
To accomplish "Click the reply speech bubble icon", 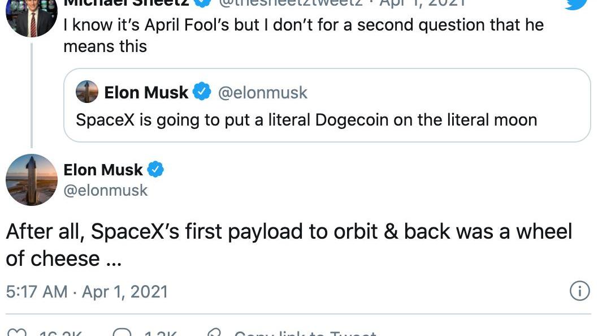I will coord(122,333).
